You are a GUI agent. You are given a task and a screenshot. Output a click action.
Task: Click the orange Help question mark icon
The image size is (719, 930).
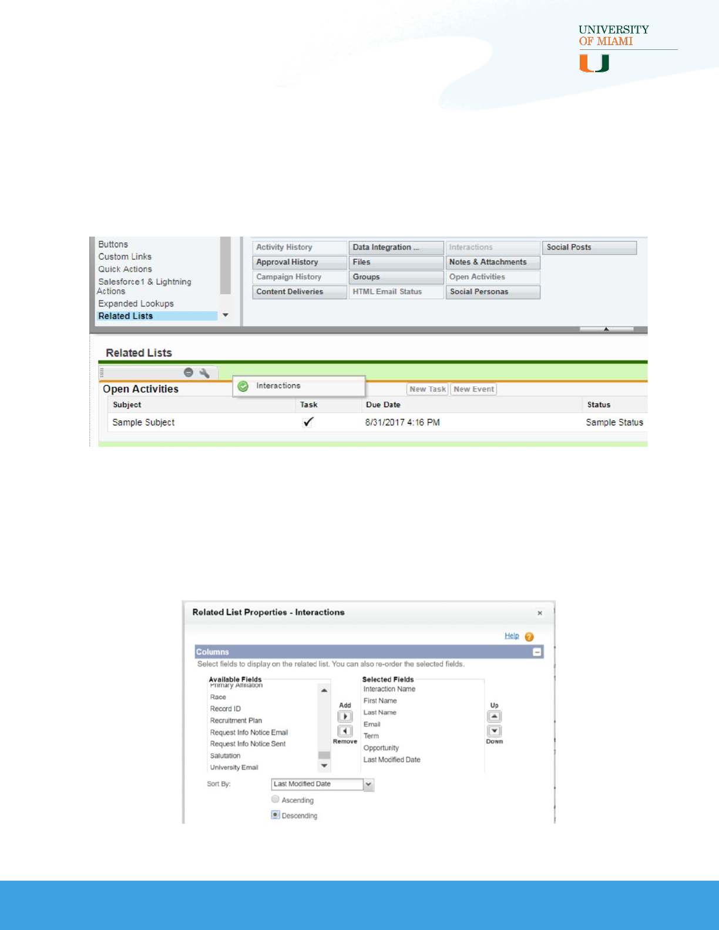[529, 636]
